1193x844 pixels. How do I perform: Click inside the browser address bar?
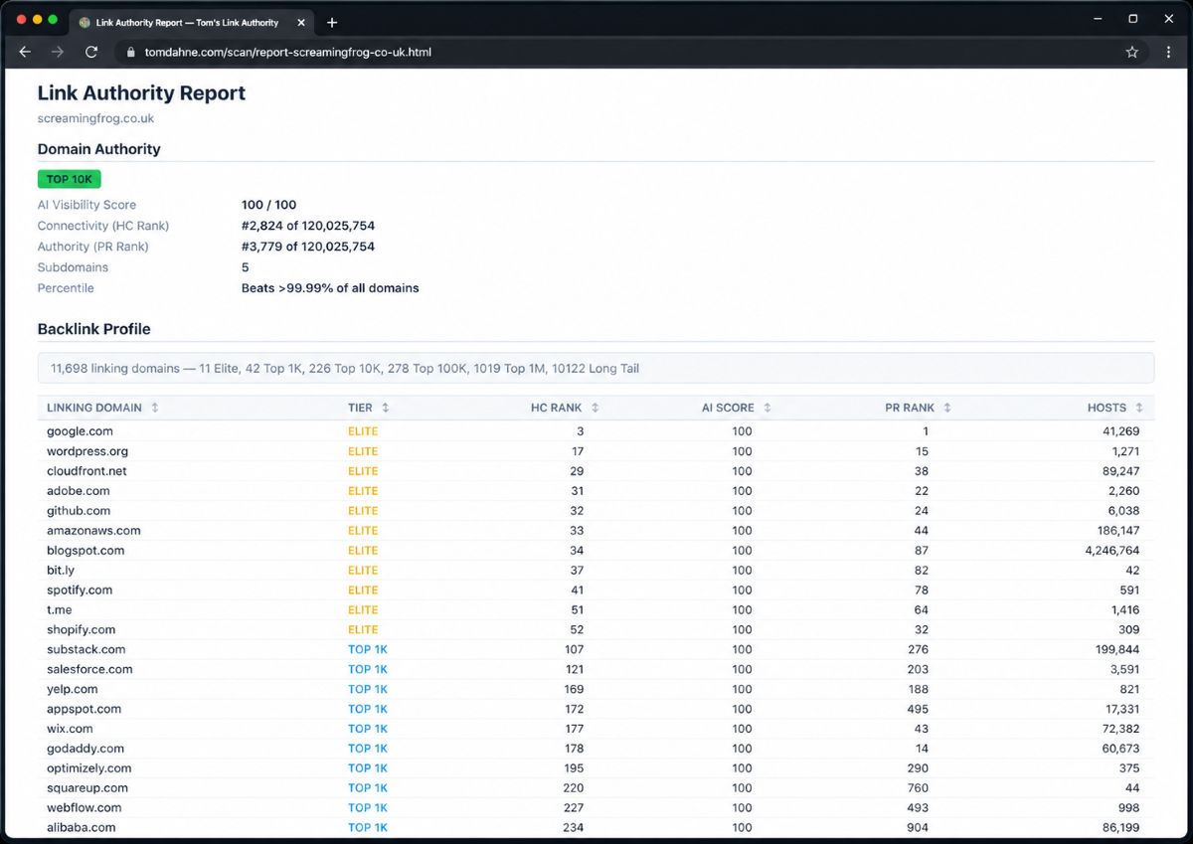click(x=398, y=52)
